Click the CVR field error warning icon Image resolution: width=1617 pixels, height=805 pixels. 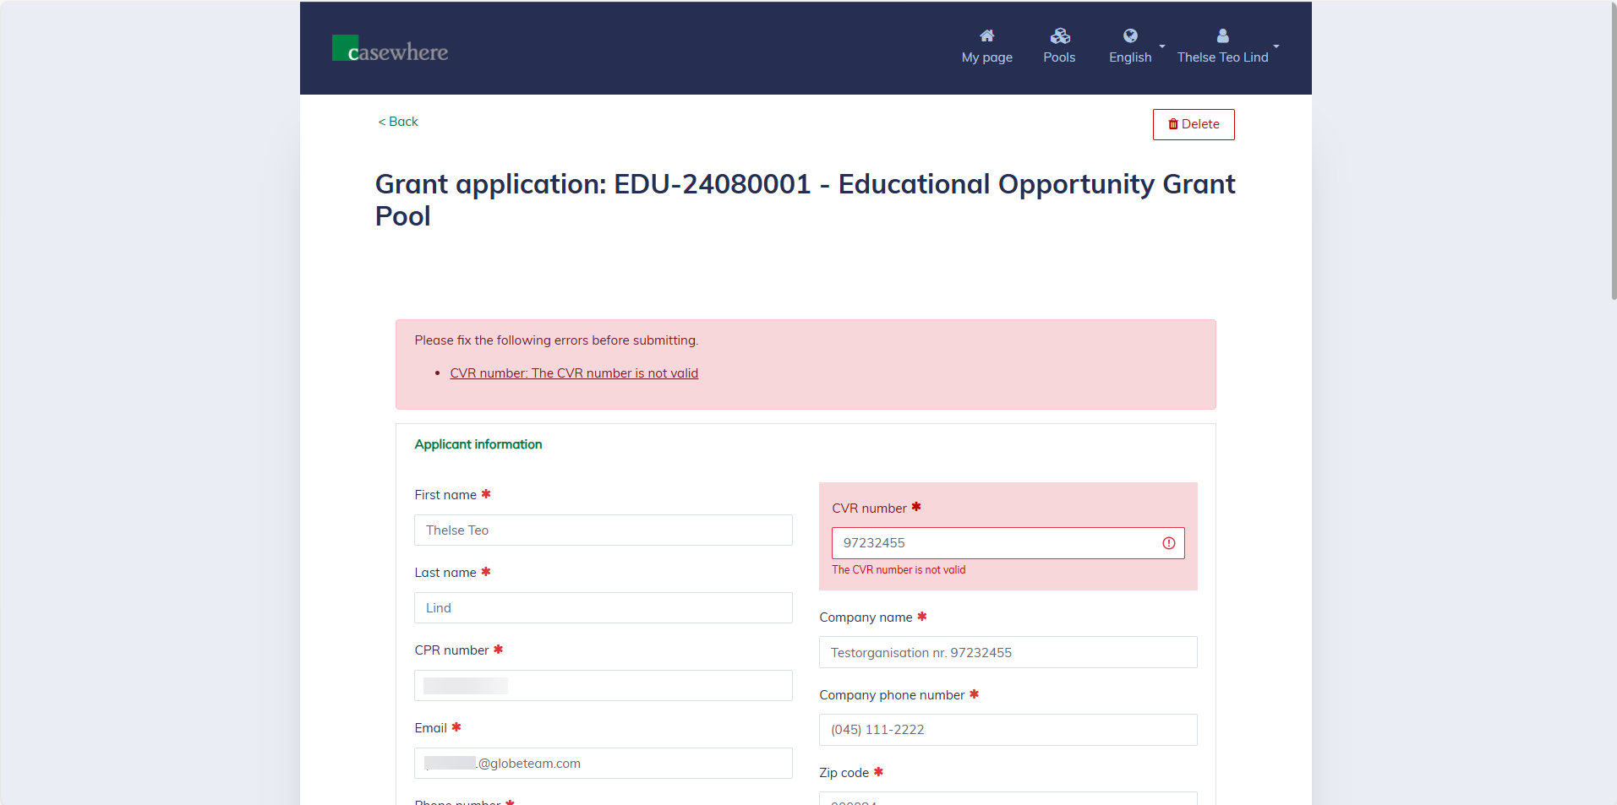(1168, 543)
